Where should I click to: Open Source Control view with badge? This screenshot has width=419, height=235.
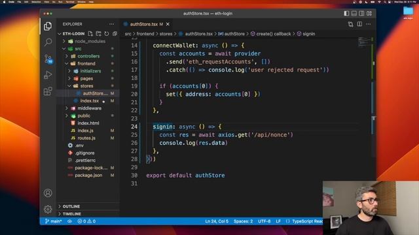[48, 59]
